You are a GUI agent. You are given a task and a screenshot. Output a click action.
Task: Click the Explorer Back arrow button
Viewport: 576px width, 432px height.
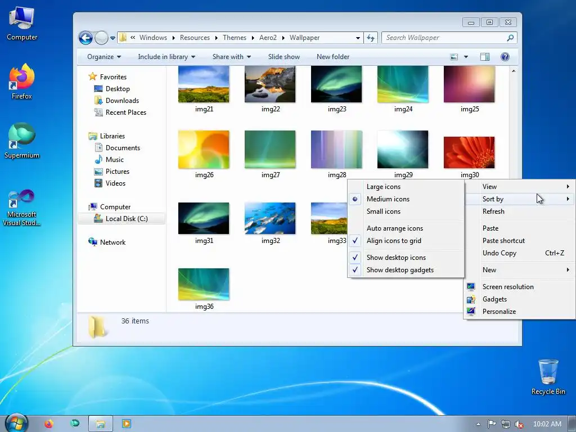(85, 38)
